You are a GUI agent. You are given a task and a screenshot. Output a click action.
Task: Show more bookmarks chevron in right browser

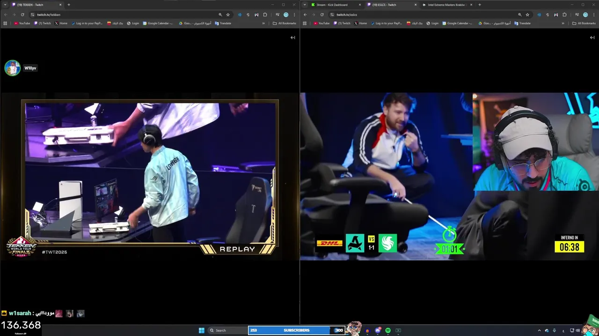point(563,23)
